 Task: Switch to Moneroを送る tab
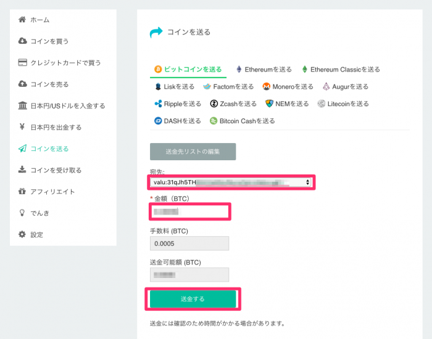pos(288,87)
